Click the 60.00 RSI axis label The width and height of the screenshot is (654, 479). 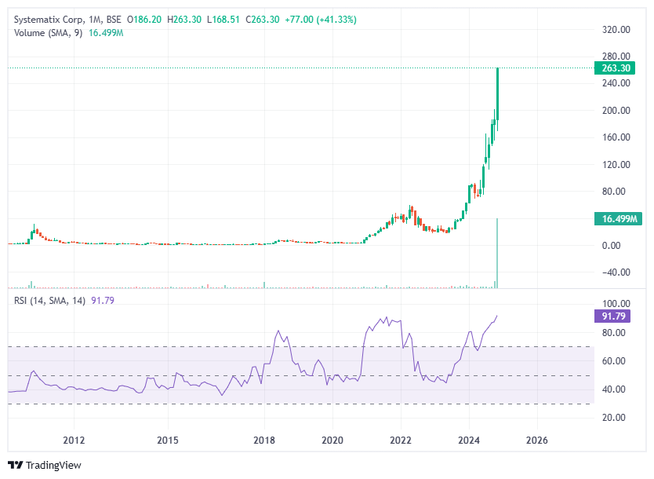pos(613,361)
